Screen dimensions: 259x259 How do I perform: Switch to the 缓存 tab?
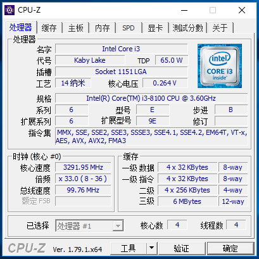(49, 28)
